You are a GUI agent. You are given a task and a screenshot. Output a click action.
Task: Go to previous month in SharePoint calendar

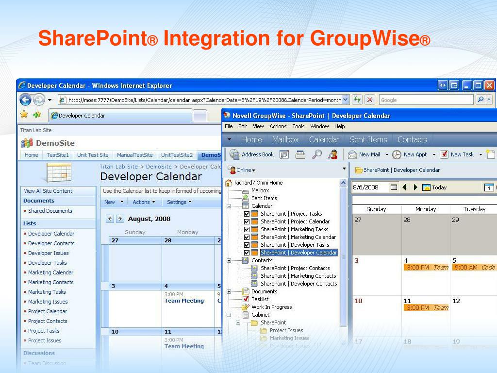click(x=110, y=219)
